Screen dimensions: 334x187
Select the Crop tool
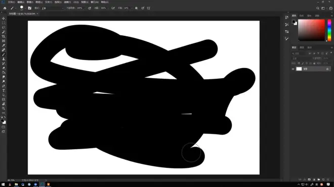4,36
